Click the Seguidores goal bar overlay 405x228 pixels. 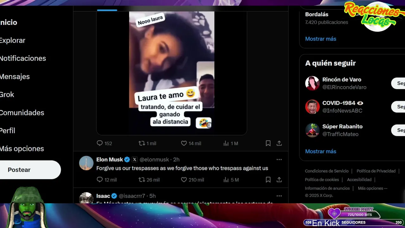coord(353,223)
